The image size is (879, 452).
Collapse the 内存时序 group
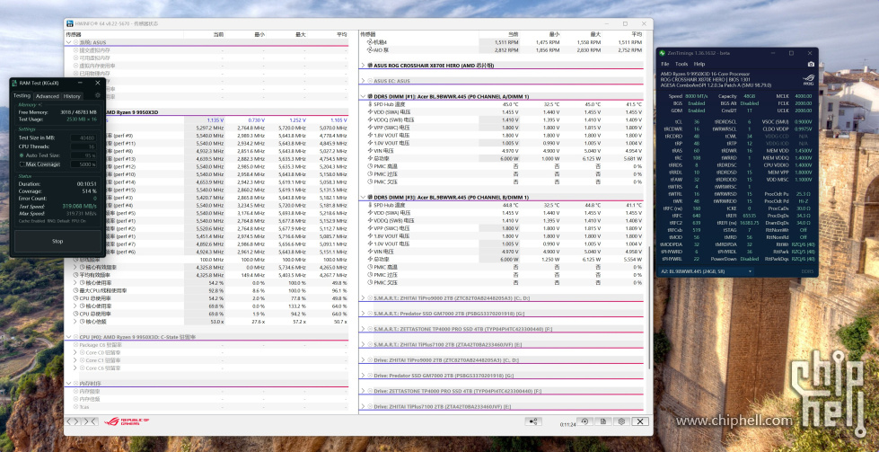point(69,384)
